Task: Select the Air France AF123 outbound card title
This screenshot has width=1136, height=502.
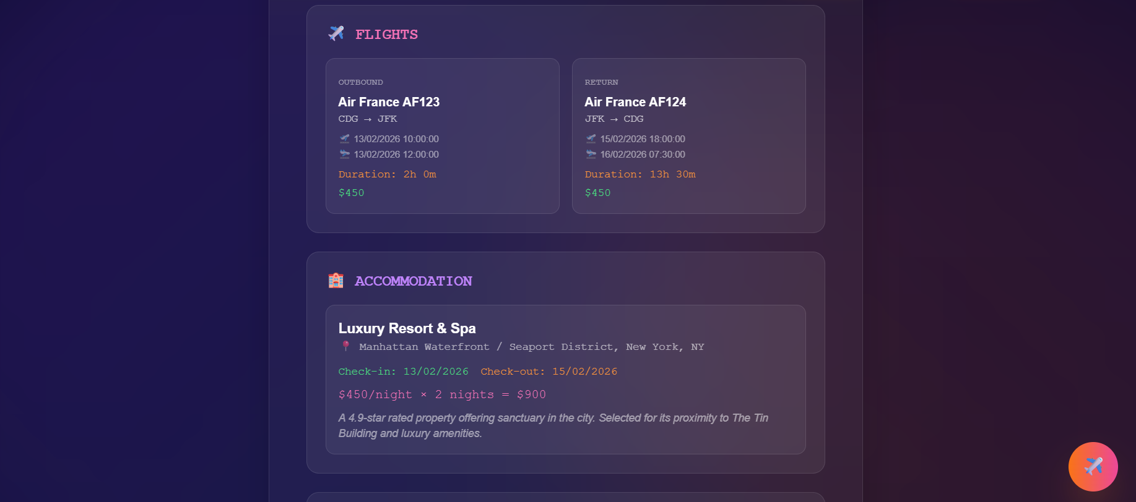Action: click(x=389, y=102)
